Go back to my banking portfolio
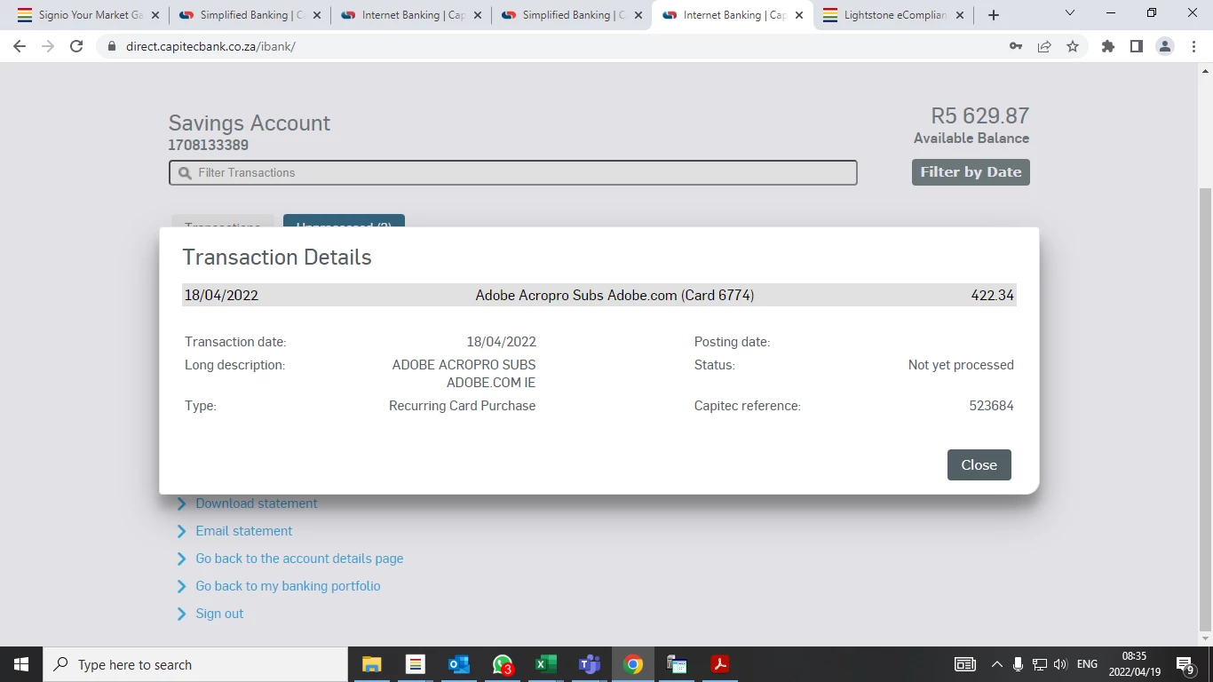The width and height of the screenshot is (1213, 682). pos(288,586)
